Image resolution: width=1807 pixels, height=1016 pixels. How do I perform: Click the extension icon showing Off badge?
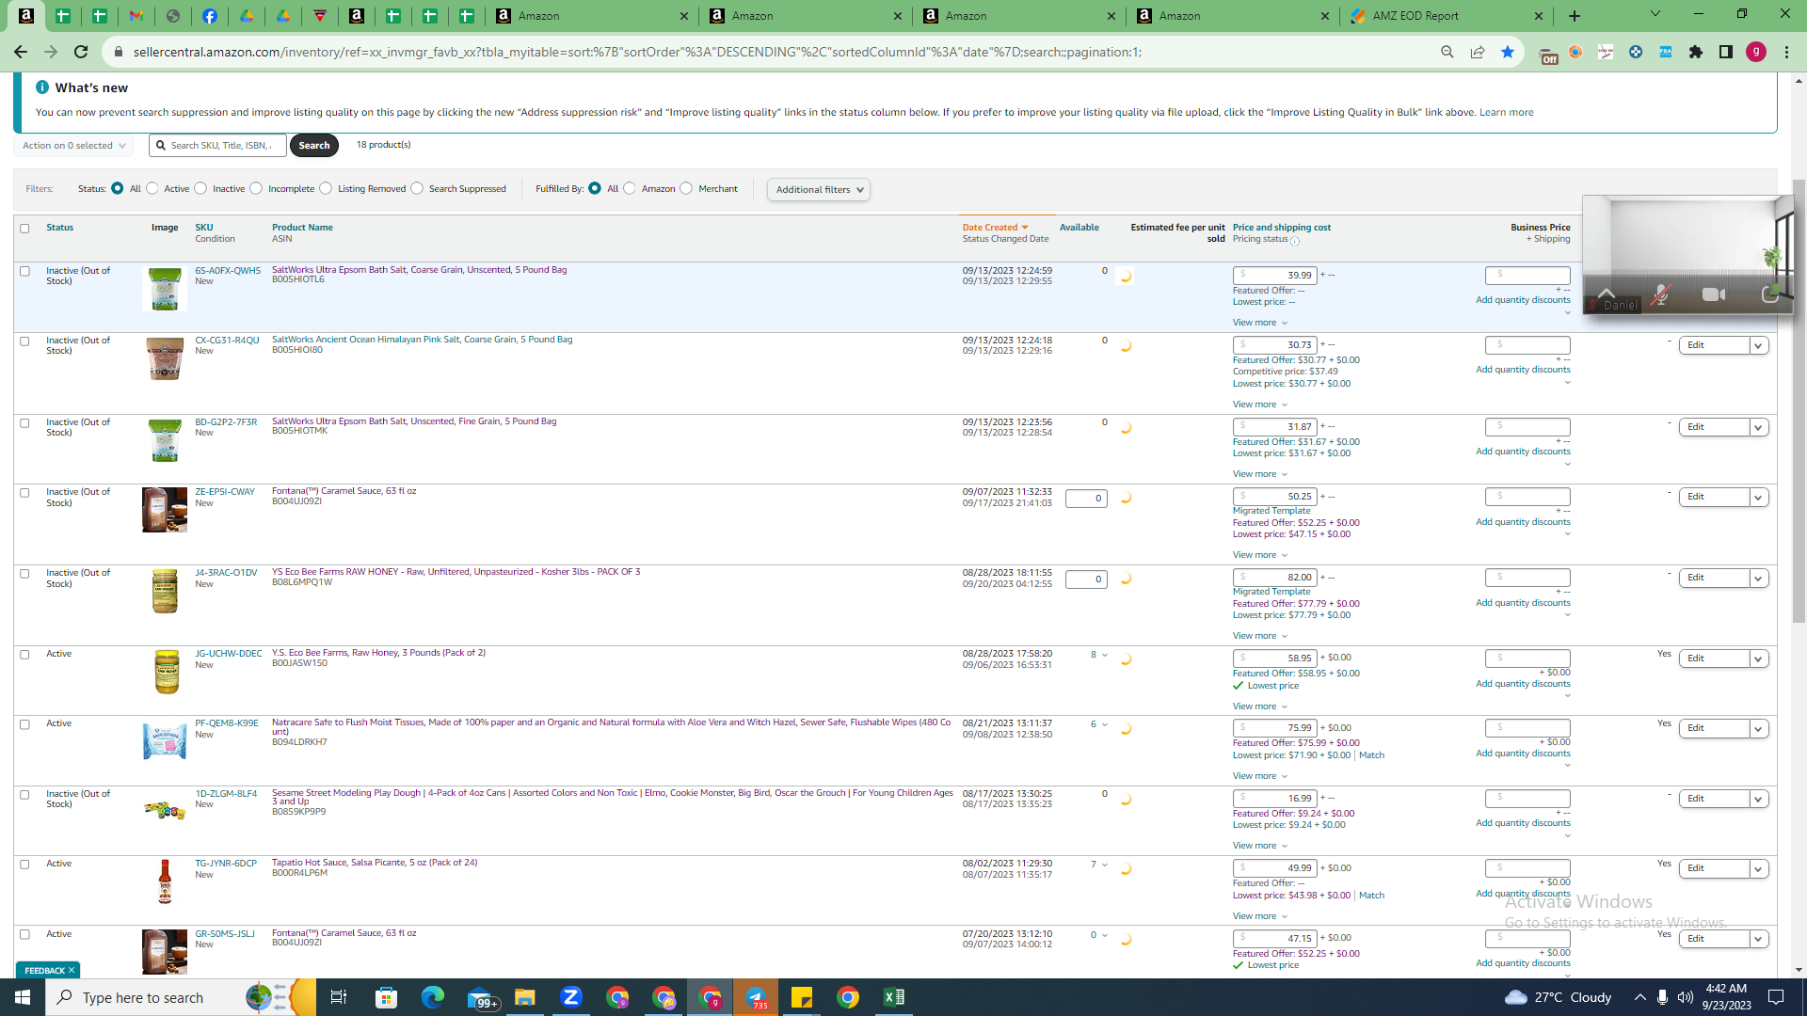[x=1548, y=54]
